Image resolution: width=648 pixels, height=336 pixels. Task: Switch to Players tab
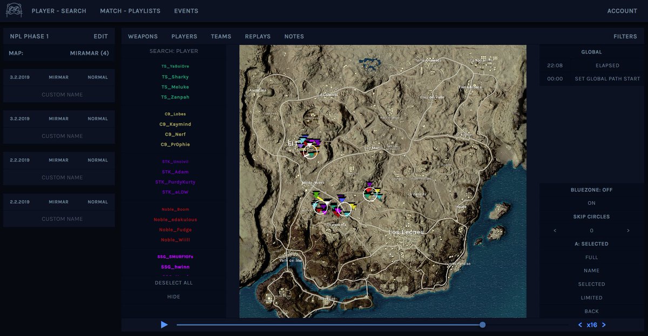(x=184, y=37)
